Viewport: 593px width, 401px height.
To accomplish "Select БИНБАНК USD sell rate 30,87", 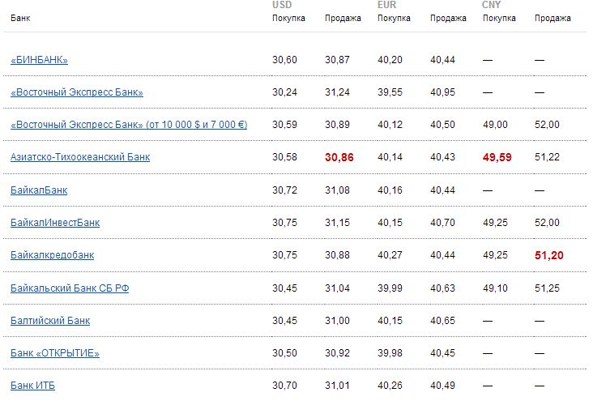I will pos(337,60).
